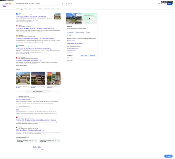Click 'Be the first to review' link
The height and width of the screenshot is (159, 175).
[71, 58]
